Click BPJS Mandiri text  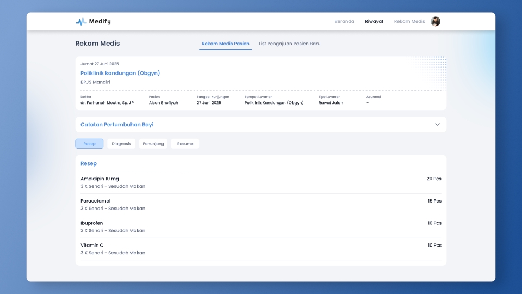95,82
